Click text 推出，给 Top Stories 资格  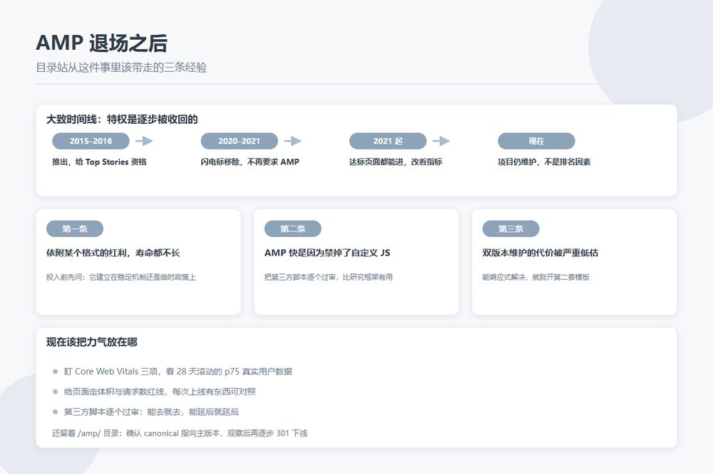click(x=99, y=162)
